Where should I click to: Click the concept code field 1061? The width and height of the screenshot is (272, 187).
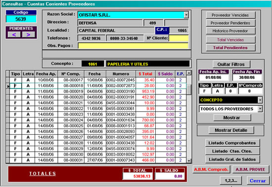[92, 64]
